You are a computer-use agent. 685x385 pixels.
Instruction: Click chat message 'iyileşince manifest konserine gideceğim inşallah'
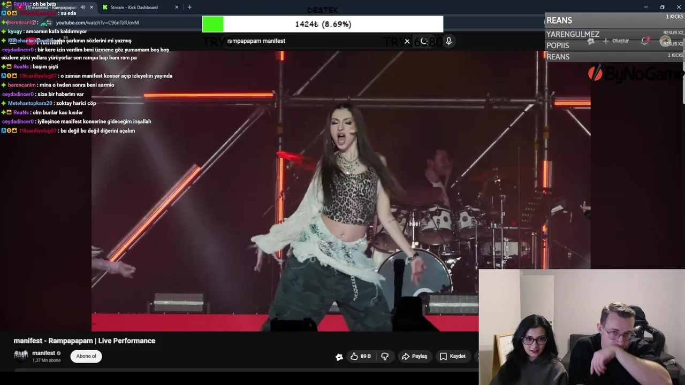[94, 121]
